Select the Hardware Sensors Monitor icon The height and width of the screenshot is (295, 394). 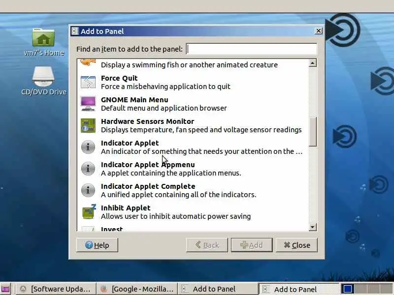88,125
